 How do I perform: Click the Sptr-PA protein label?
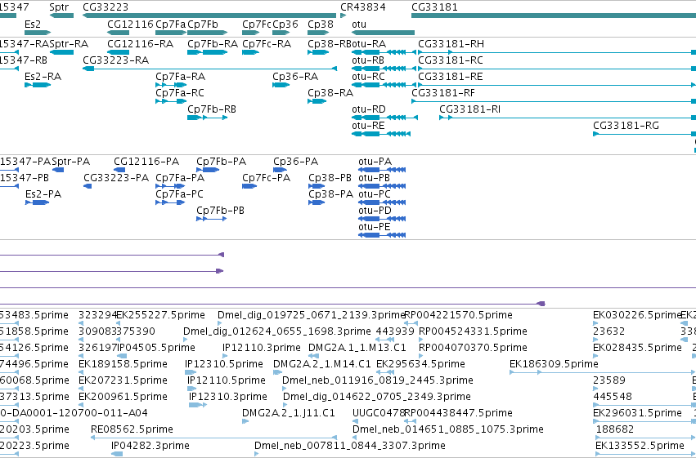point(71,162)
